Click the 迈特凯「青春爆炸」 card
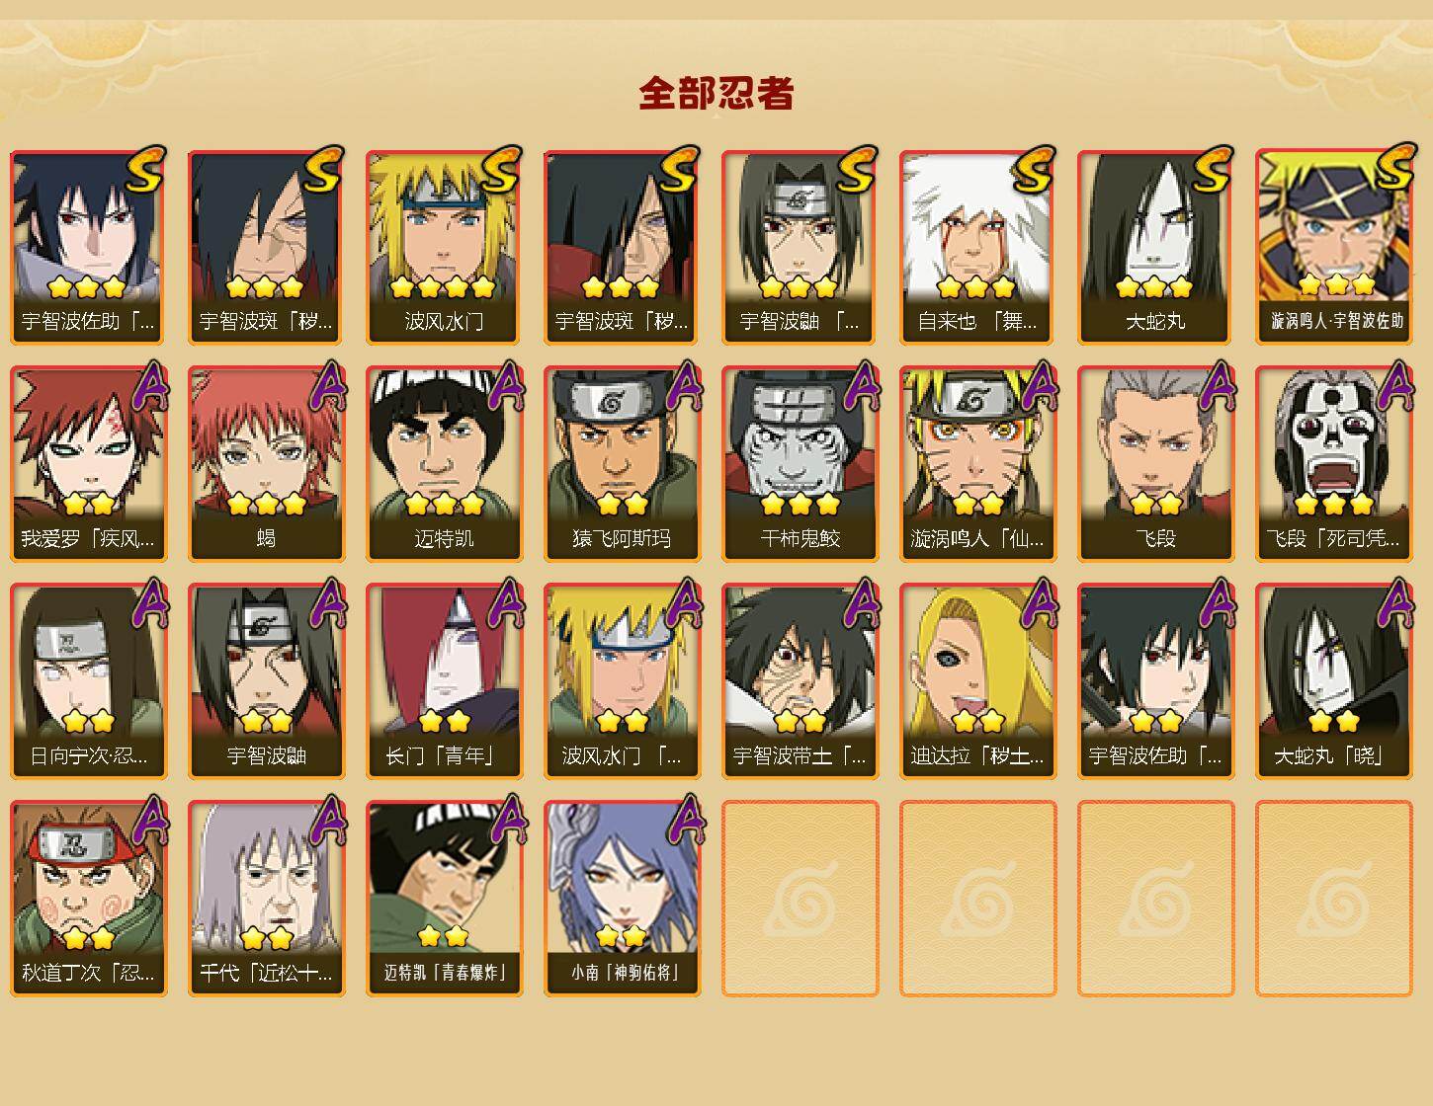This screenshot has width=1433, height=1106. pos(445,899)
